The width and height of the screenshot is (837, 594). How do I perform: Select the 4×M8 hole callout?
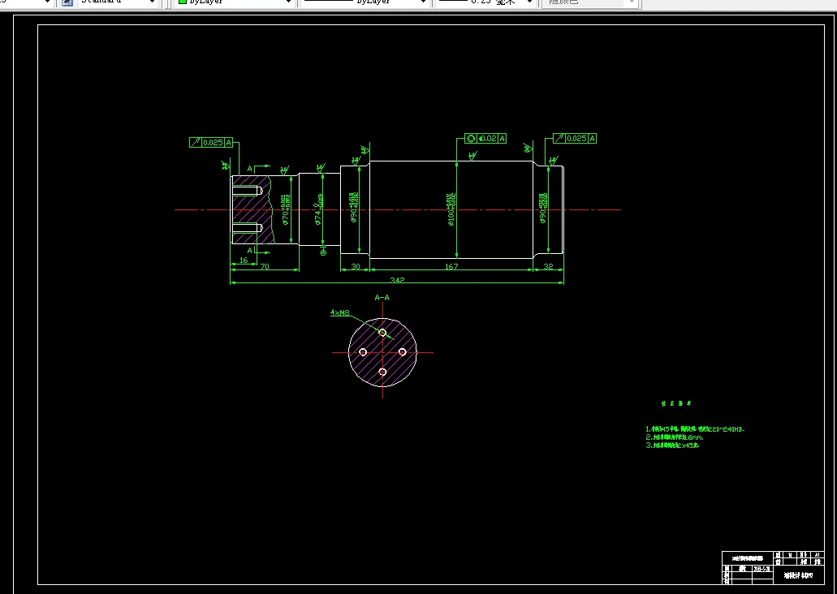click(339, 312)
